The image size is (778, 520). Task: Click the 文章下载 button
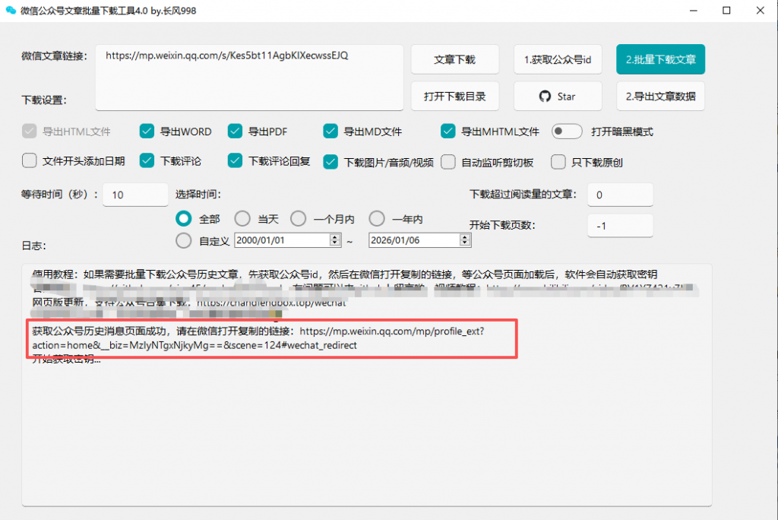coord(454,59)
